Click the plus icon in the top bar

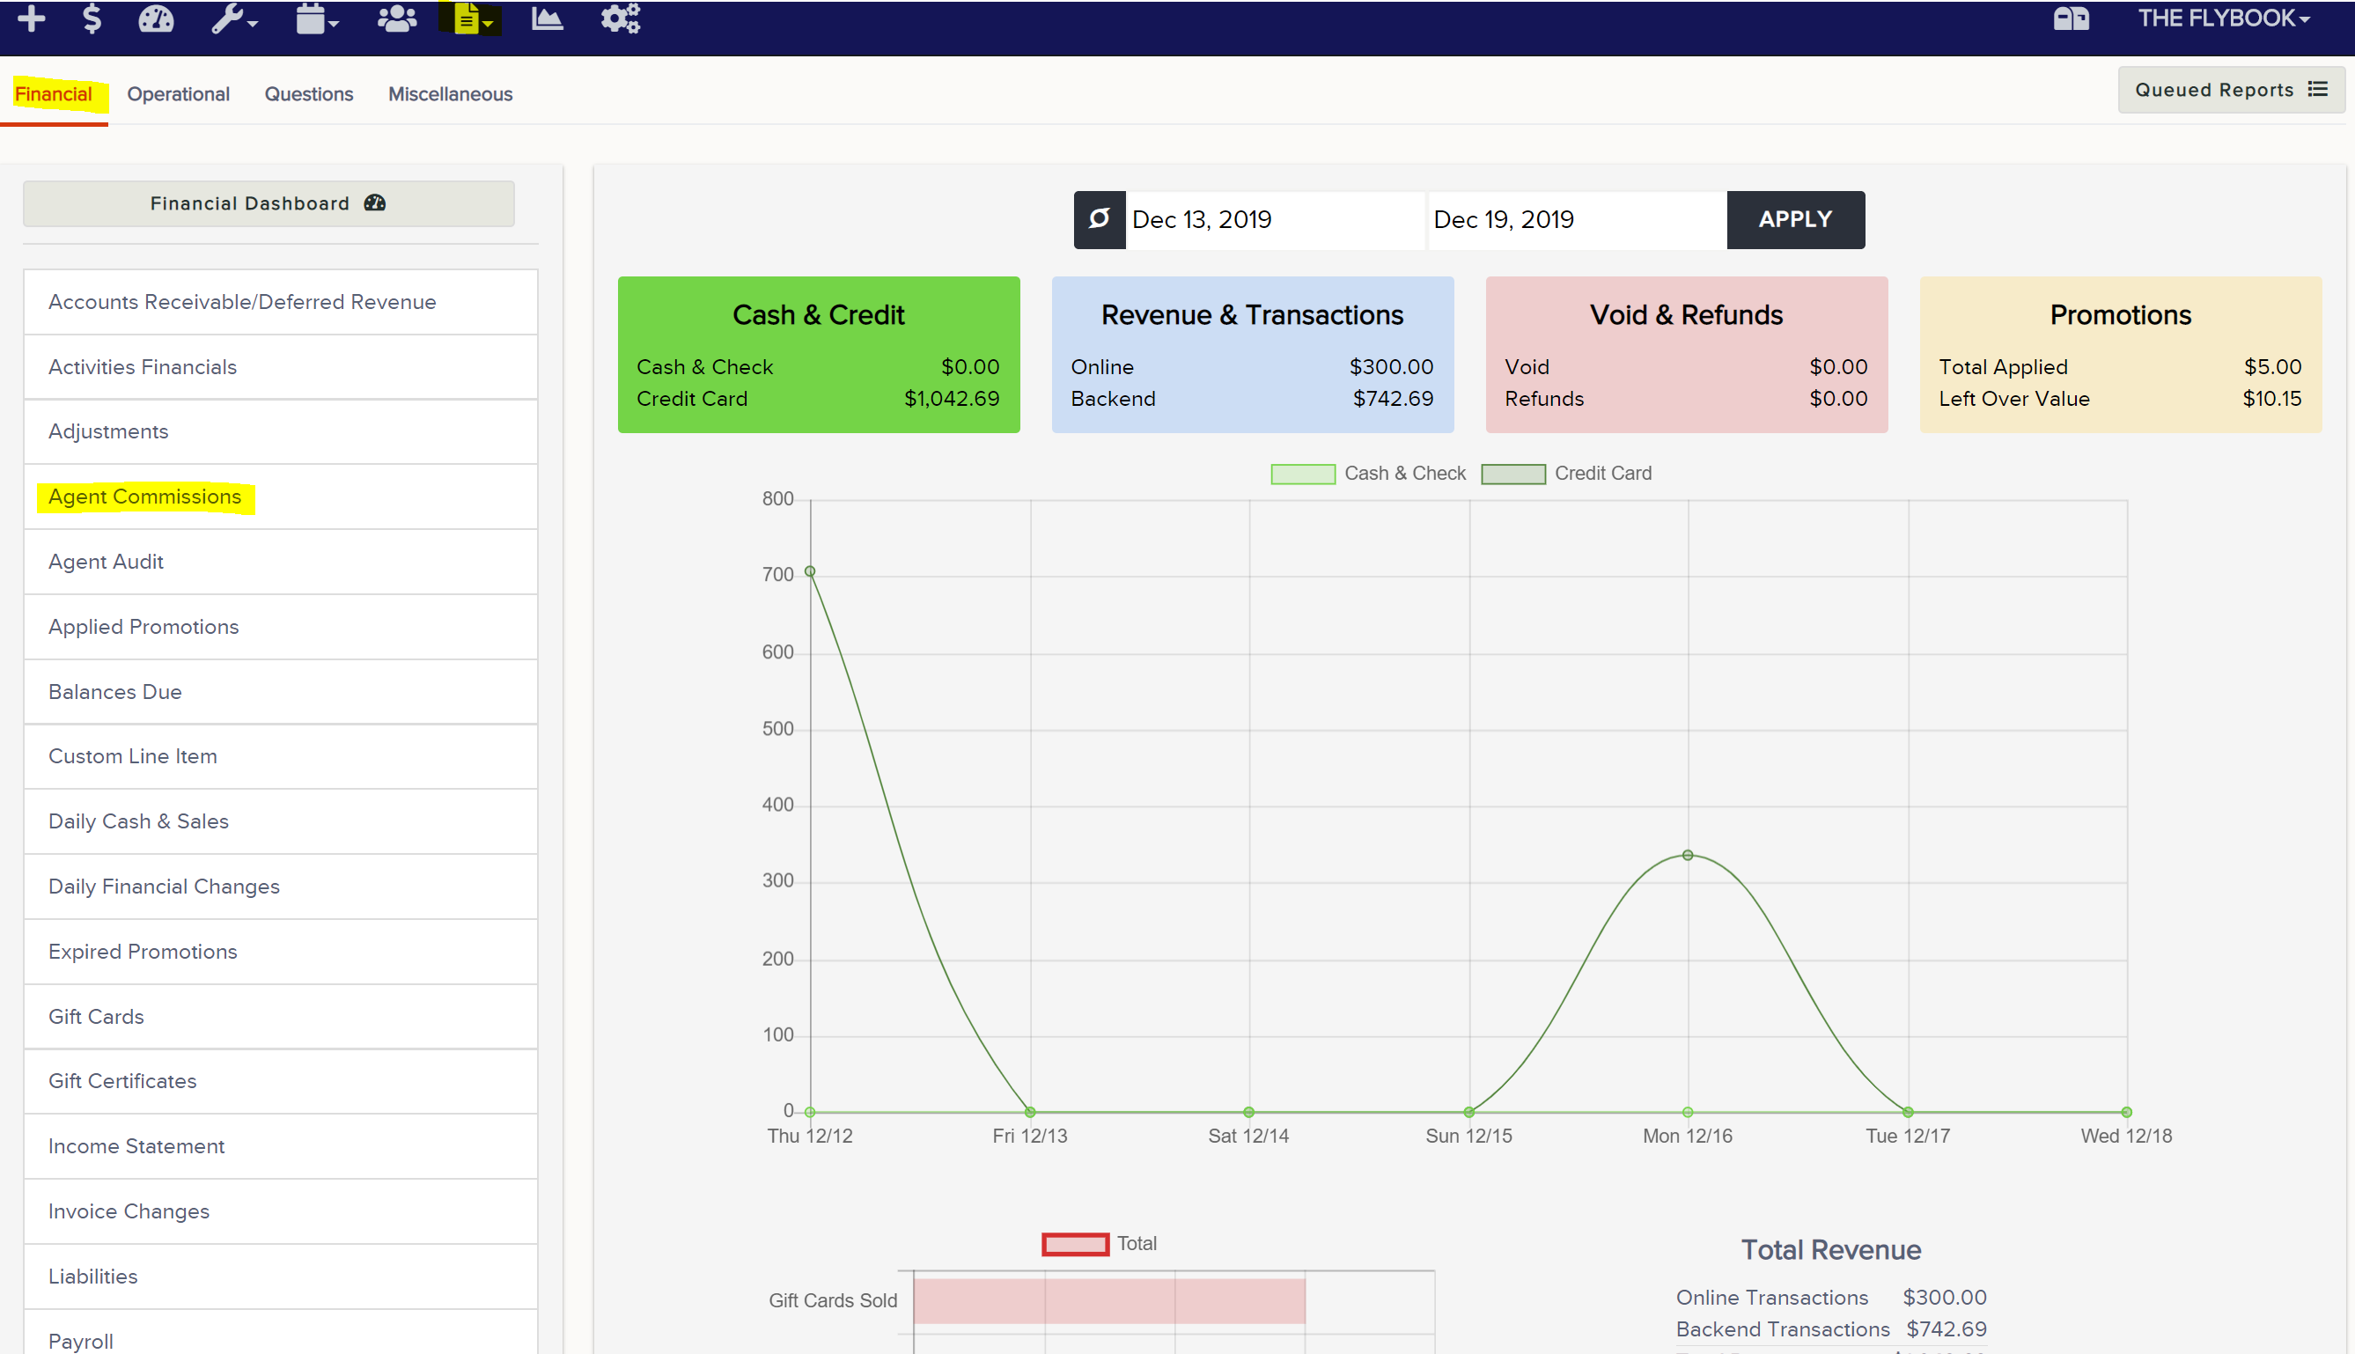click(32, 18)
